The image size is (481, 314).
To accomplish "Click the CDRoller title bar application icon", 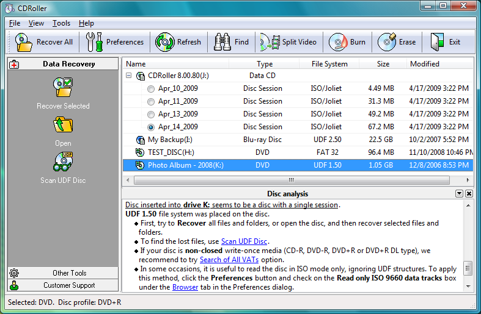I will pyautogui.click(x=10, y=9).
